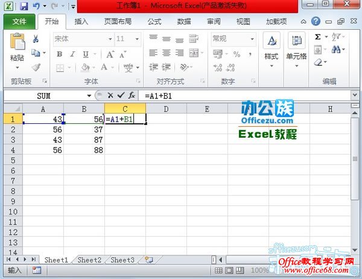
Task: Align cell text right
Action: 179,53
